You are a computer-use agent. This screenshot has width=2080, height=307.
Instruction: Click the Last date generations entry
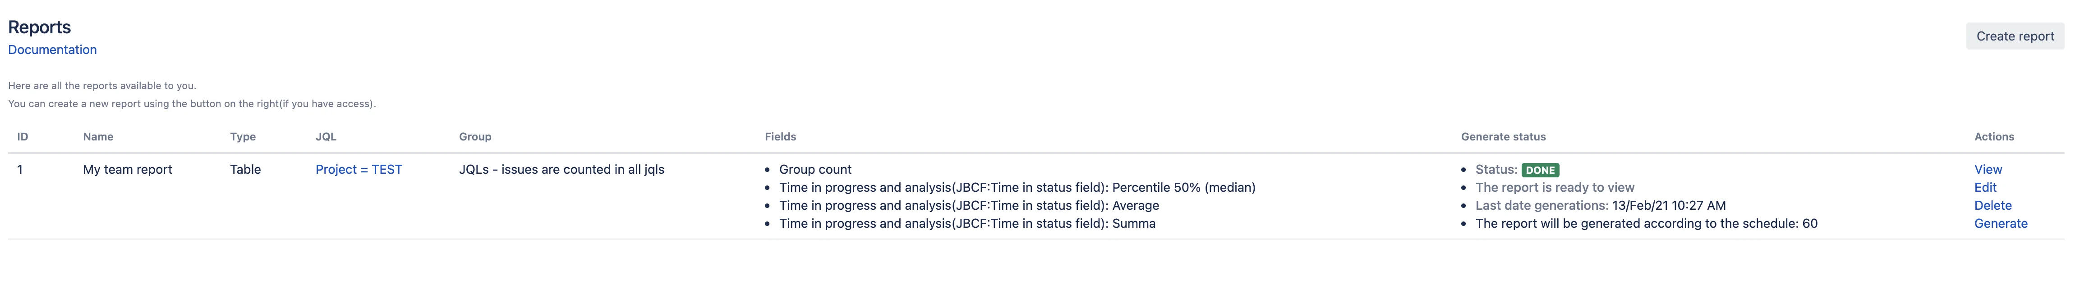pos(1600,205)
